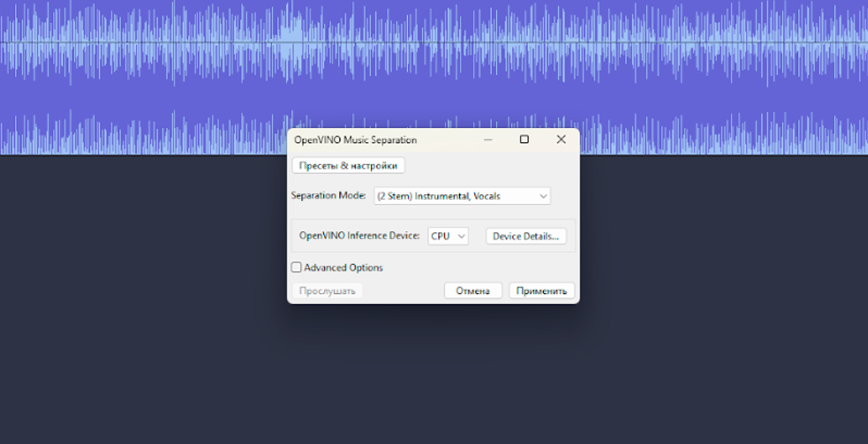
Task: Click the disabled Прослушать button
Action: click(x=327, y=291)
